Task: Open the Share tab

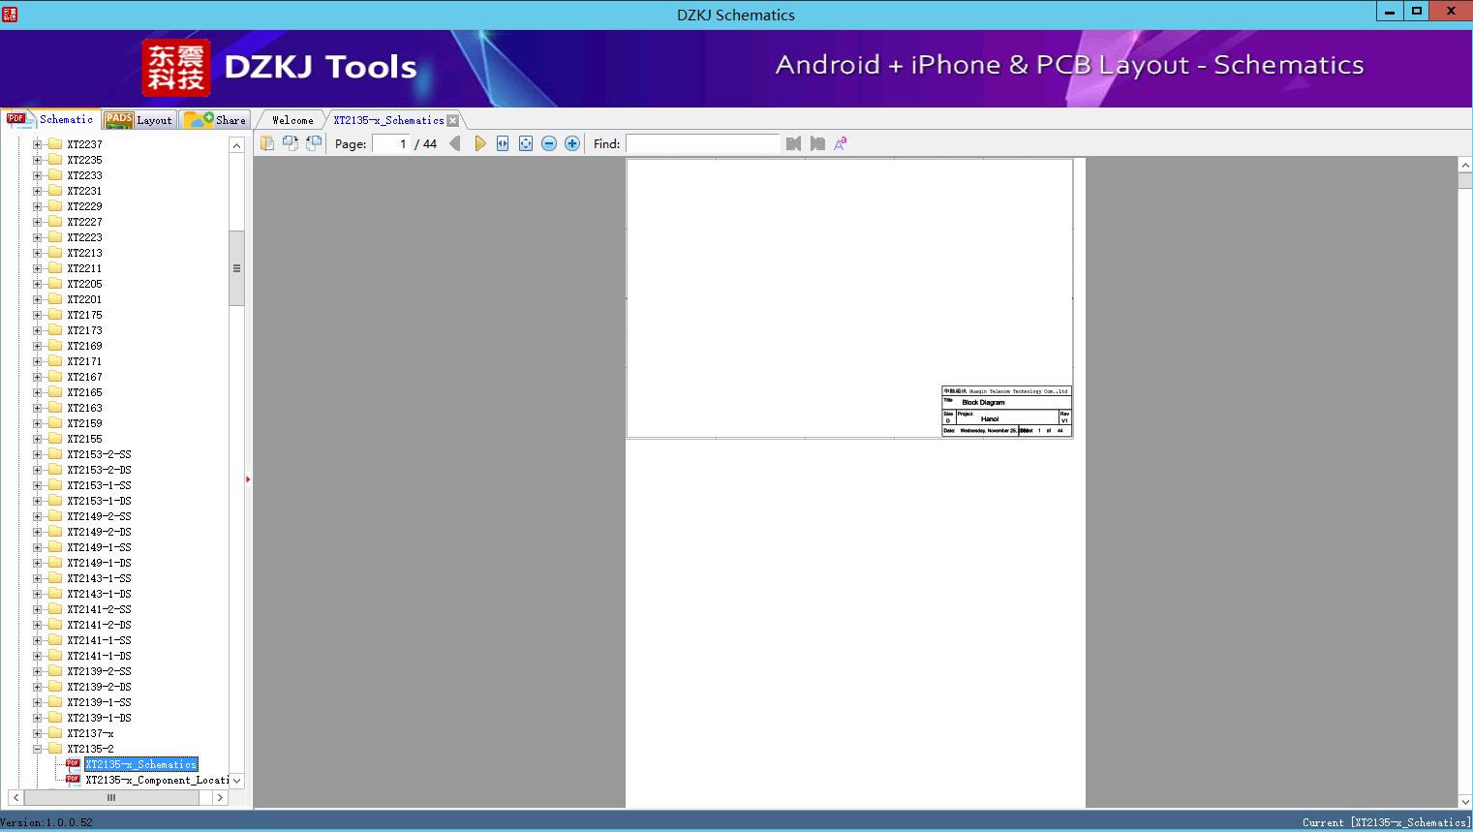Action: tap(215, 120)
